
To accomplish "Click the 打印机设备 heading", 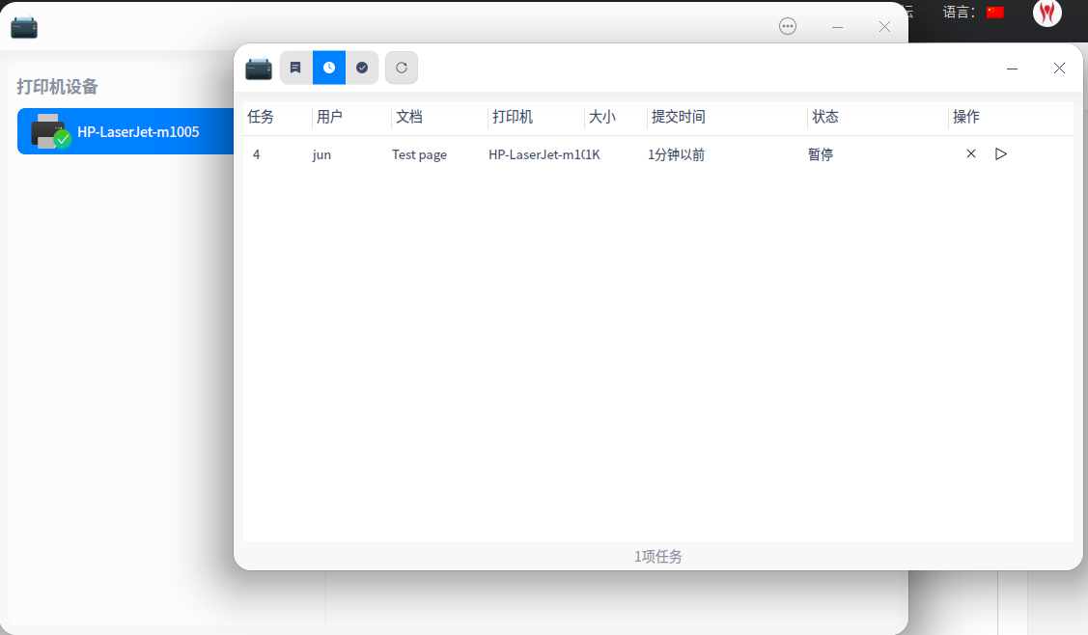I will tap(58, 87).
